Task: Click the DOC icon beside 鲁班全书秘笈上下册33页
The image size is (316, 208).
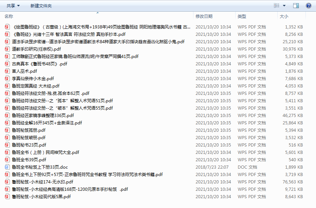Action: point(6,167)
